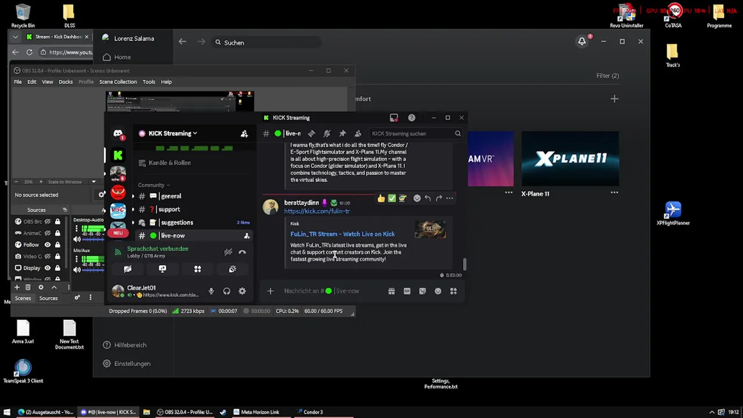Open apps launcher in message bar
This screenshot has width=743, height=418.
coord(453,291)
